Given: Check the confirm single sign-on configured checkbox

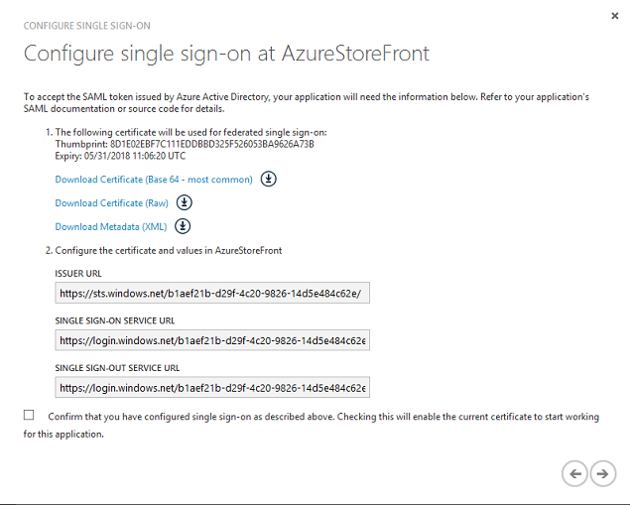Looking at the screenshot, I should [x=29, y=416].
